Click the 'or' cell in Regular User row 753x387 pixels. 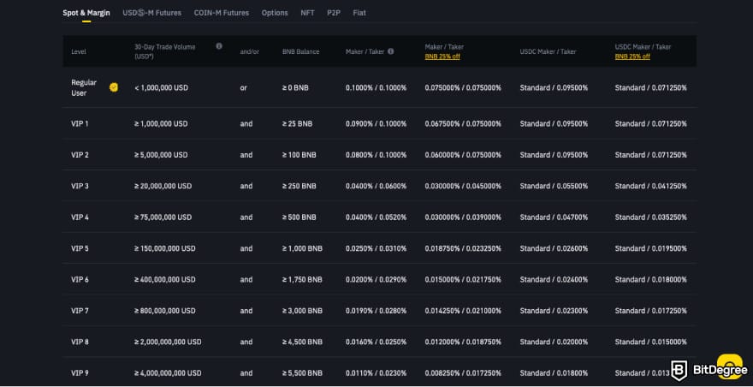(x=244, y=88)
